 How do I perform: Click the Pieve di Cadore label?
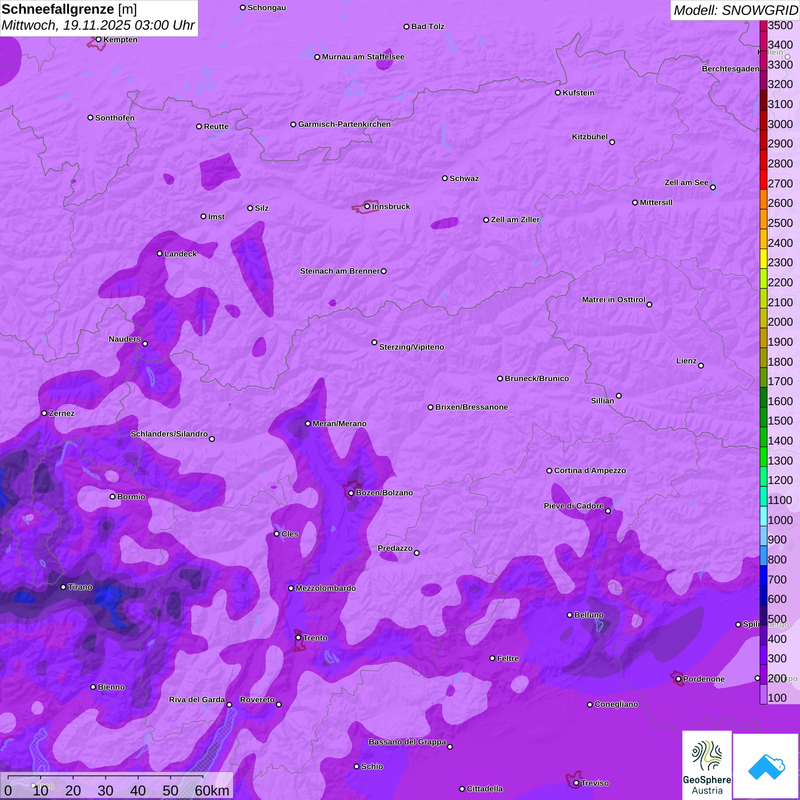pos(574,506)
